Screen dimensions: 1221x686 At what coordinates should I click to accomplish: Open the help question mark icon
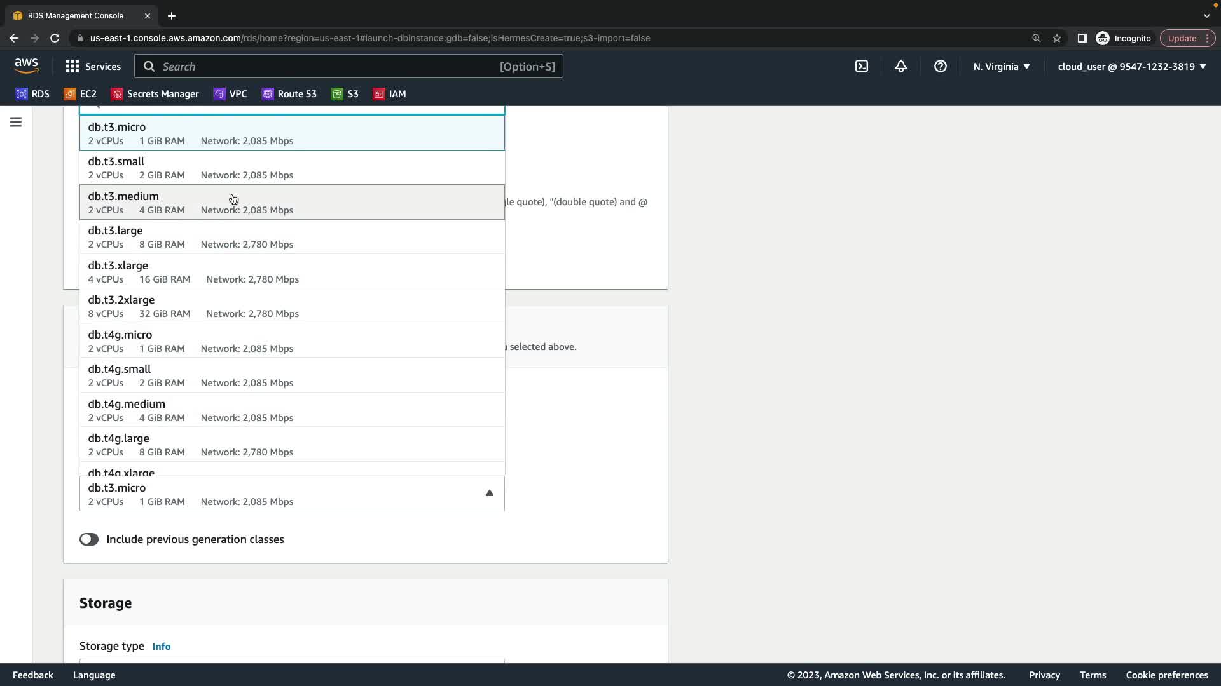coord(941,66)
